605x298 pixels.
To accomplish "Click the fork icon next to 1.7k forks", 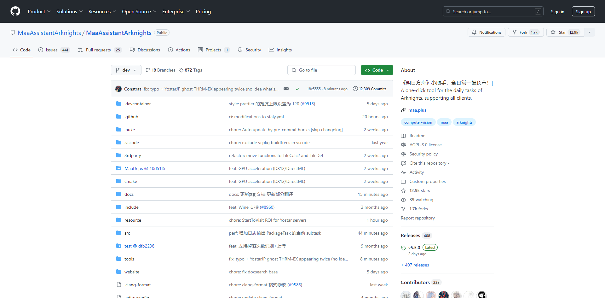I will pos(403,209).
